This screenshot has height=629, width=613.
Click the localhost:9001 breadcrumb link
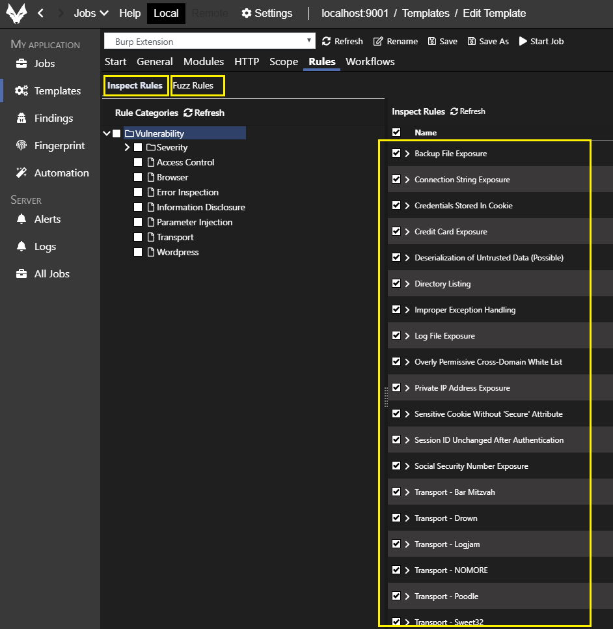(355, 13)
